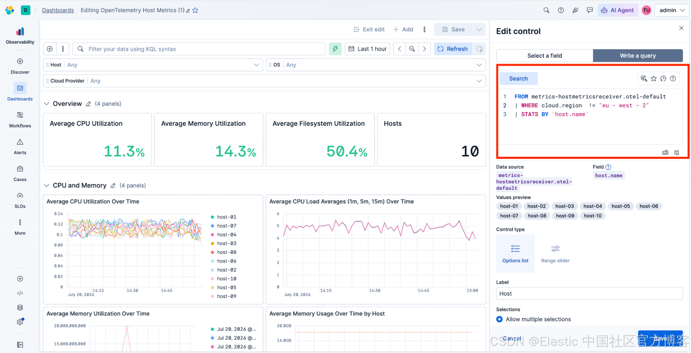Image resolution: width=691 pixels, height=353 pixels.
Task: Switch to Select a field tab
Action: point(544,56)
